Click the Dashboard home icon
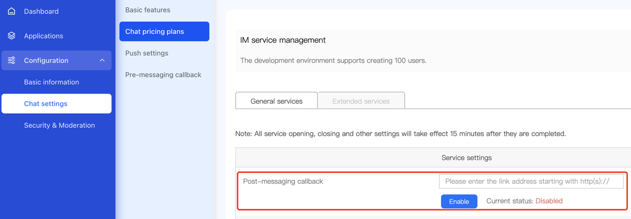Image resolution: width=631 pixels, height=219 pixels. pos(12,11)
